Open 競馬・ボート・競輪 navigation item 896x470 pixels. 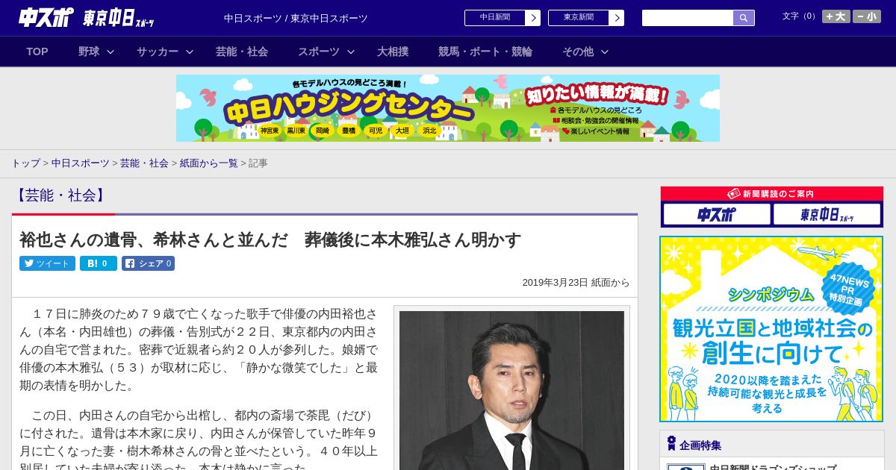point(485,51)
